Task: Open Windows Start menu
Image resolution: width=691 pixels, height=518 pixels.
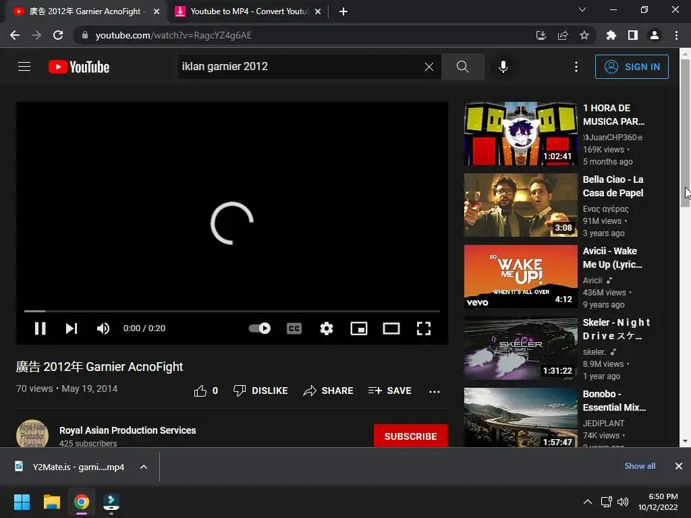Action: pos(22,502)
